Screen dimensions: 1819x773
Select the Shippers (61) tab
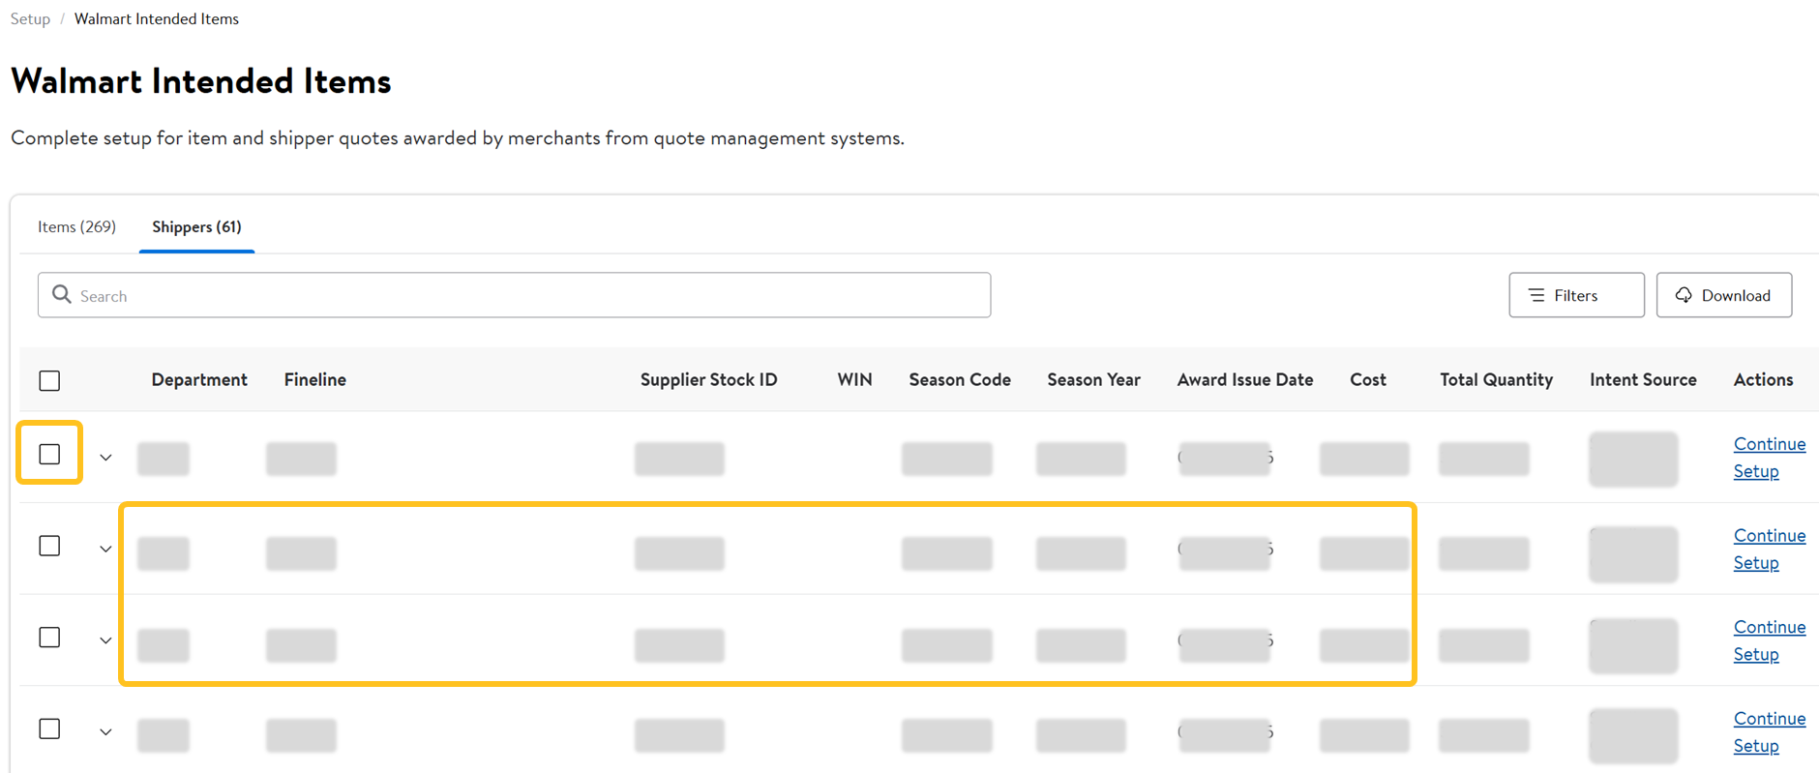pyautogui.click(x=196, y=226)
